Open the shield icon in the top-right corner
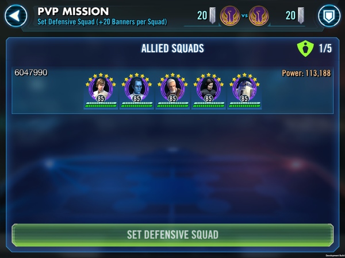The height and width of the screenshot is (258, 345). click(329, 16)
